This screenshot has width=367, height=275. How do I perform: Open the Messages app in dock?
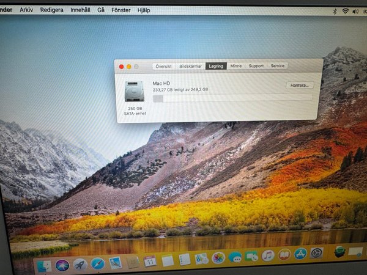[235, 257]
